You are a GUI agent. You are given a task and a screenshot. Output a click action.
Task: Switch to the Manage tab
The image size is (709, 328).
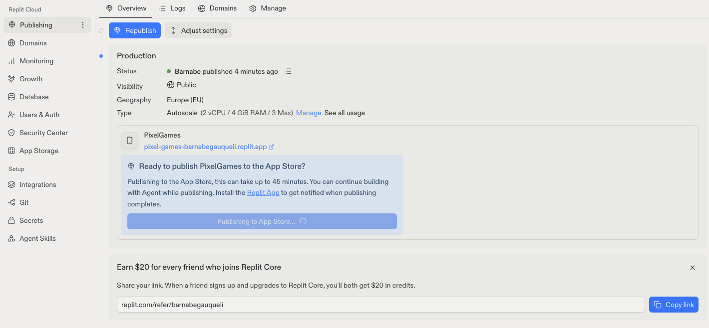pyautogui.click(x=268, y=8)
